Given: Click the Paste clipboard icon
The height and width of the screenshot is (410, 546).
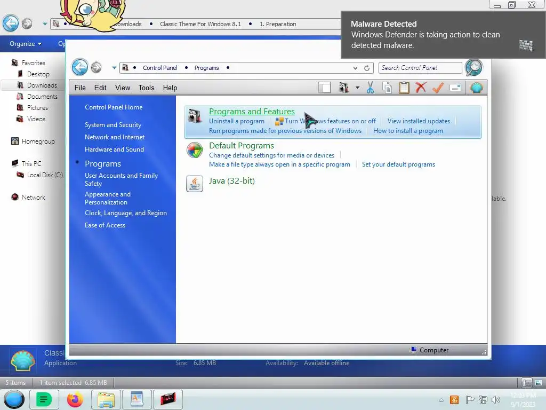Looking at the screenshot, I should click(x=404, y=88).
